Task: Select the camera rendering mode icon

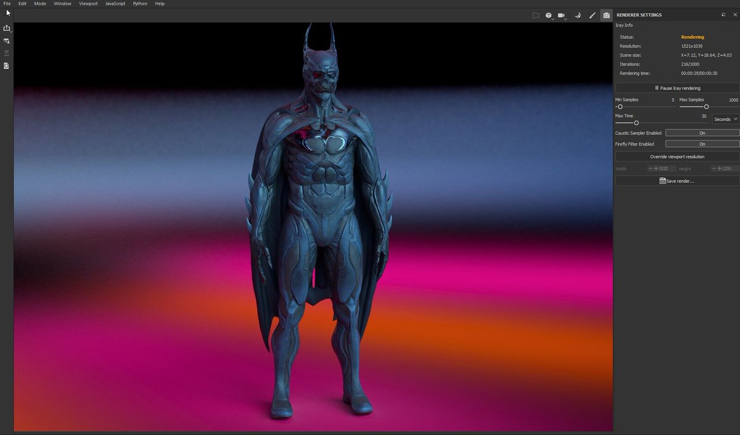Action: pos(606,15)
